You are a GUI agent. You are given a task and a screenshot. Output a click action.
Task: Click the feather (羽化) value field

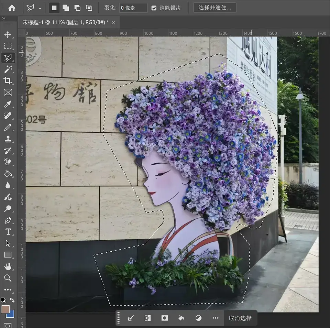pos(133,8)
